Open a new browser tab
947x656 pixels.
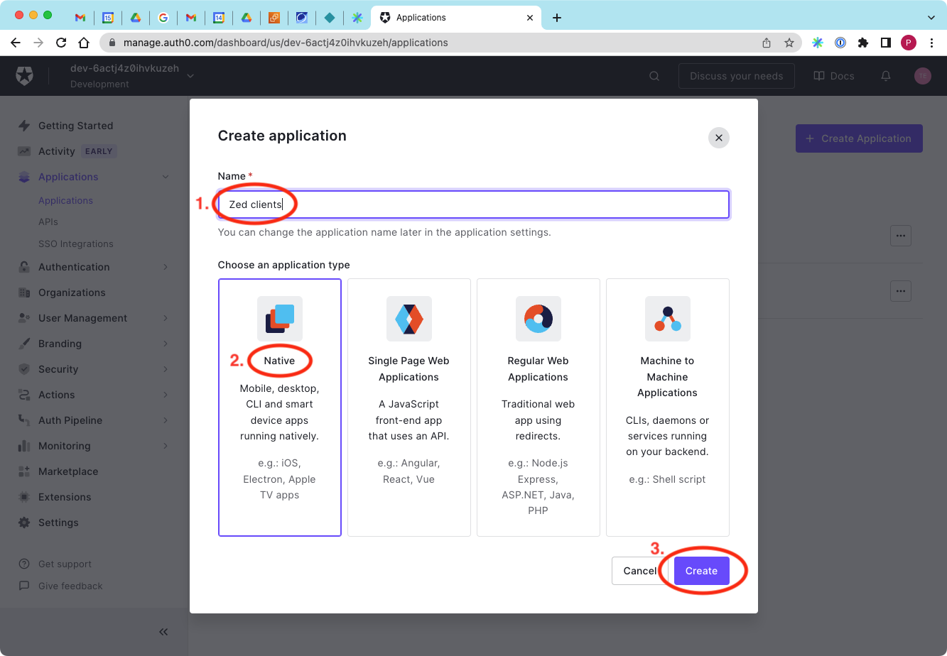pos(557,18)
